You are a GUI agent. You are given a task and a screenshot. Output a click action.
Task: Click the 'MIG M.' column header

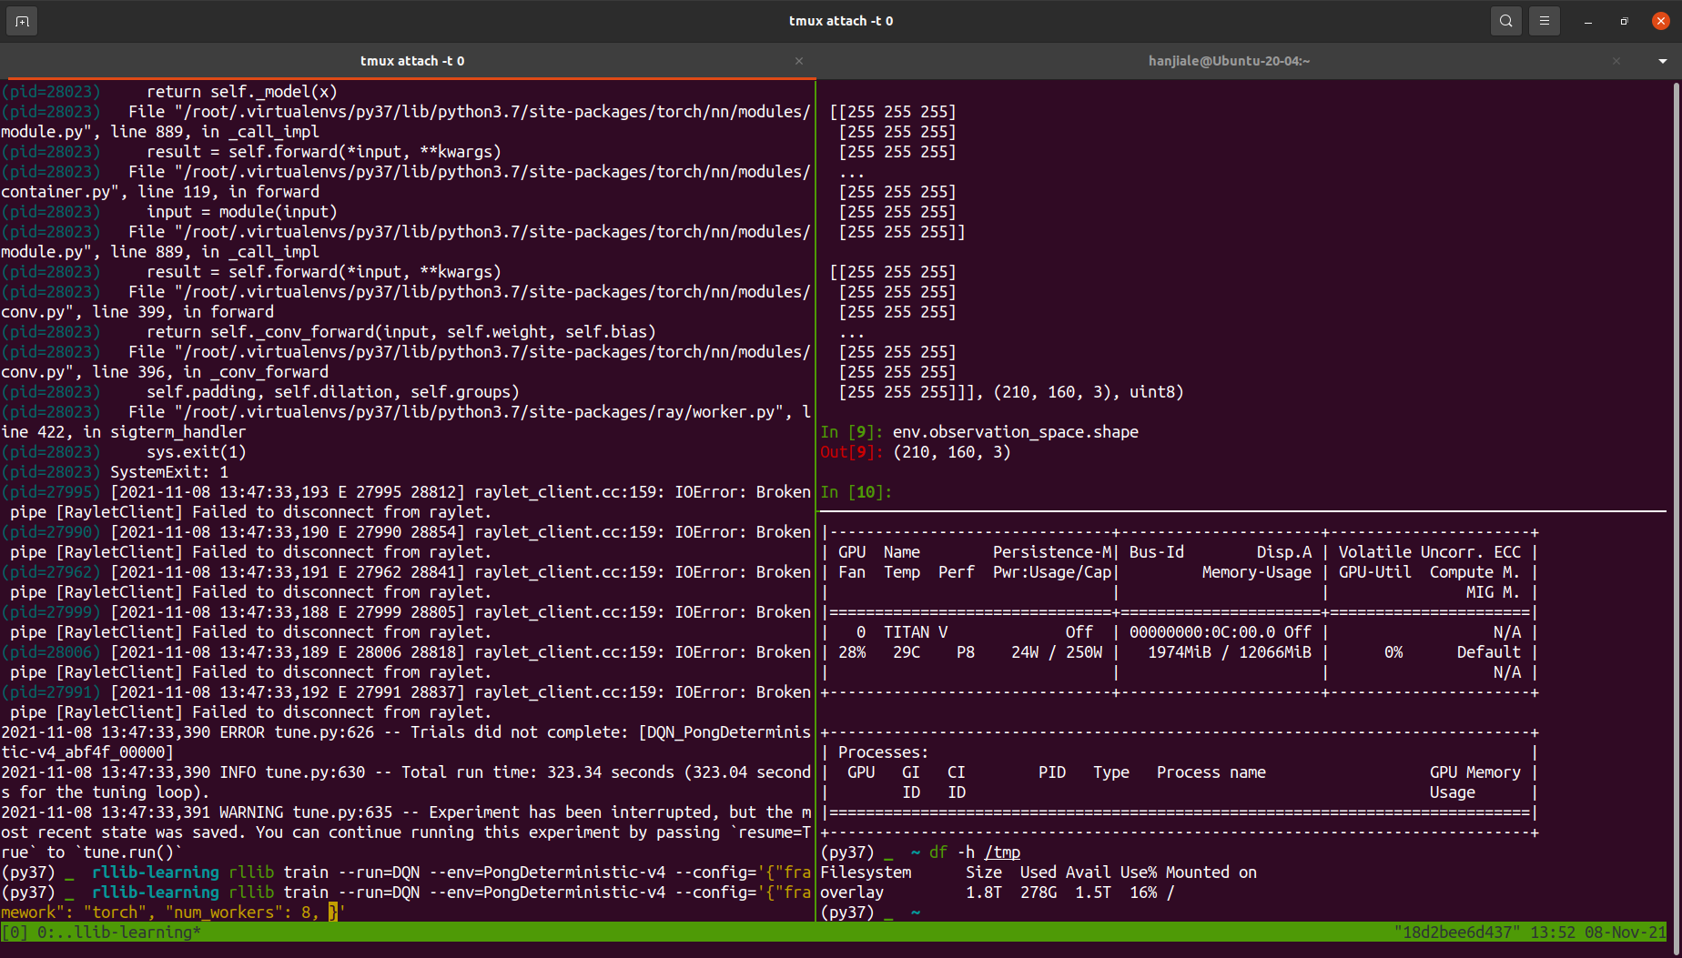(1494, 592)
